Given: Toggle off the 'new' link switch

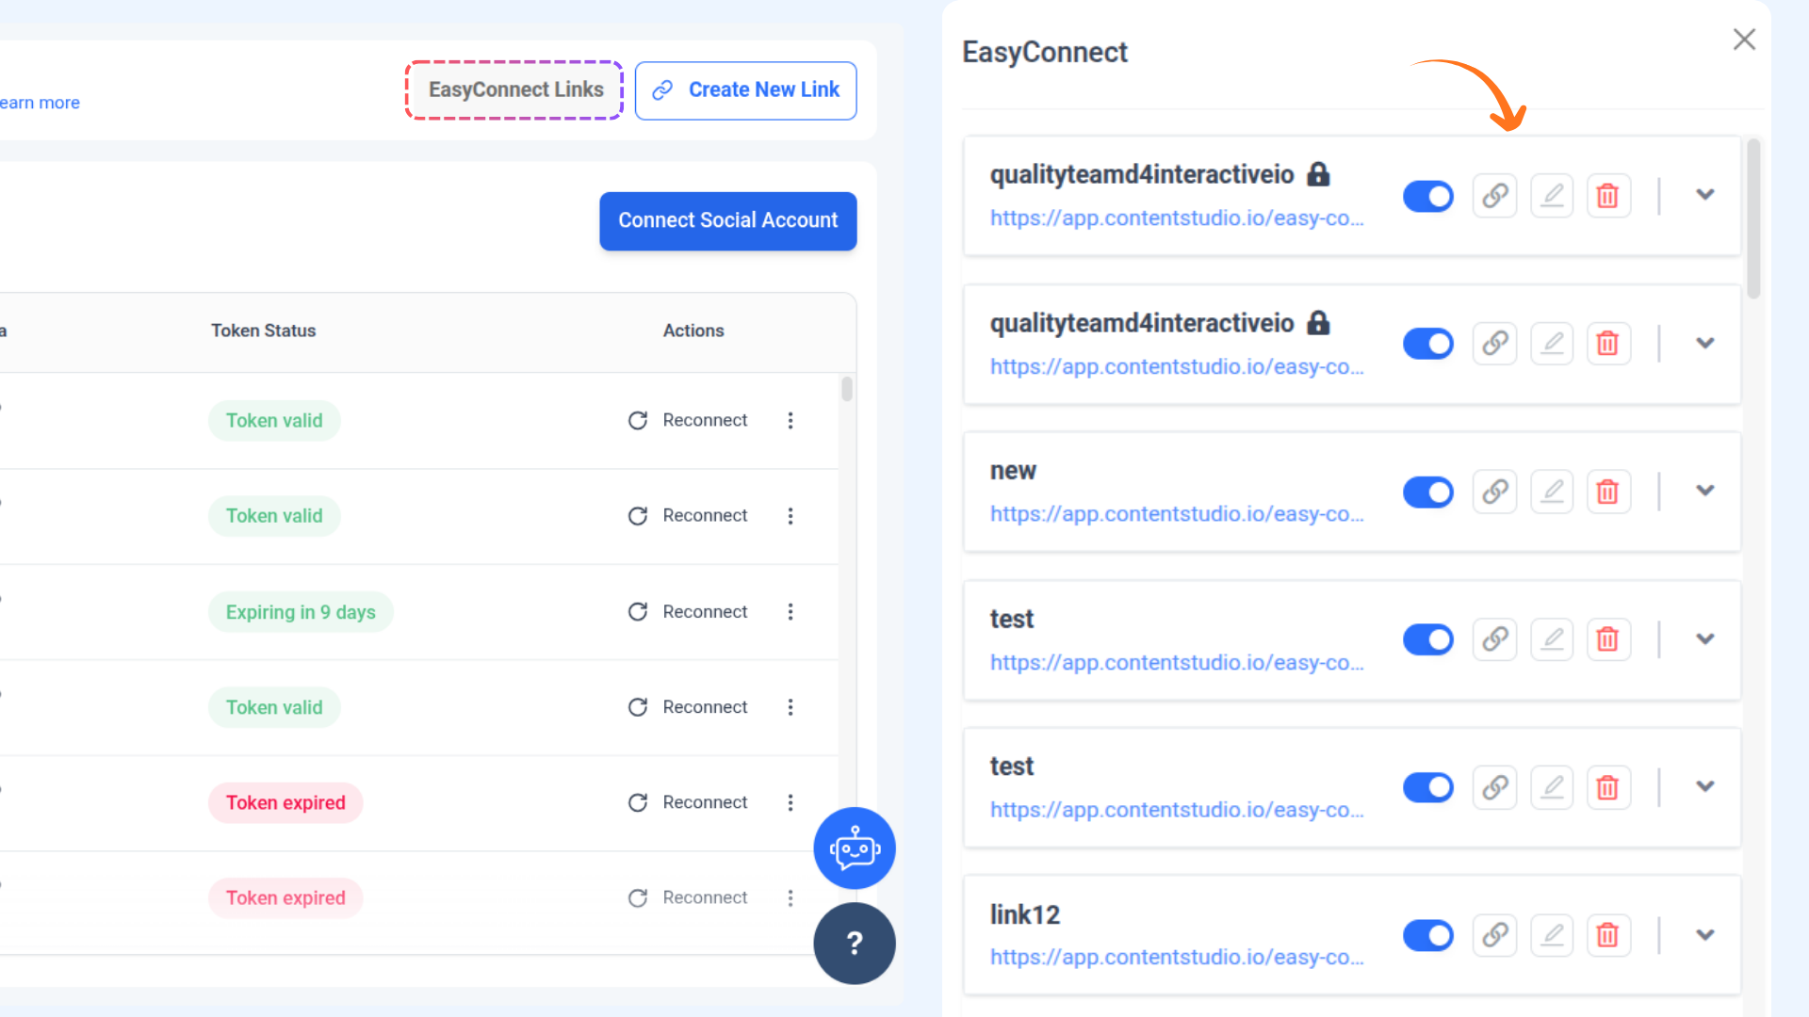Looking at the screenshot, I should click(x=1428, y=492).
